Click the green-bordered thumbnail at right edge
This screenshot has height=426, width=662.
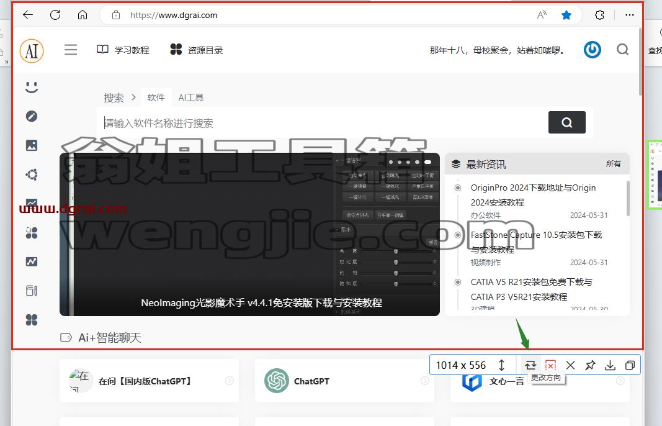click(x=655, y=174)
